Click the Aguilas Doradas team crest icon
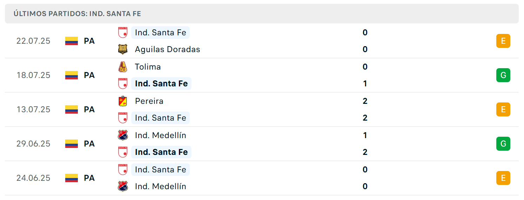The width and height of the screenshot is (524, 200). pos(123,49)
